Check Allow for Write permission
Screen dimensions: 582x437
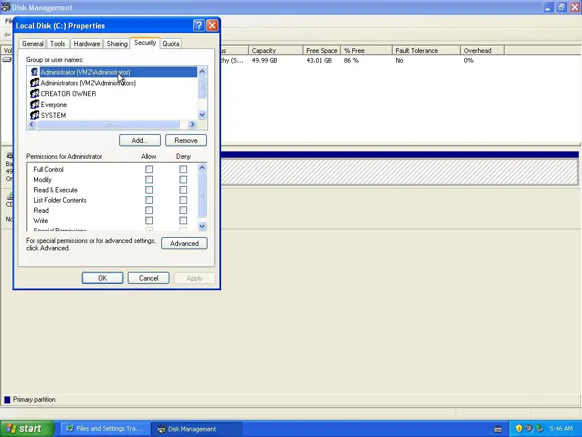pyautogui.click(x=149, y=221)
